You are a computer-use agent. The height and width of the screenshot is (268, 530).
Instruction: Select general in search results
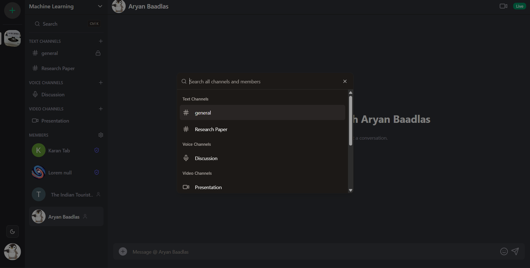pos(262,113)
